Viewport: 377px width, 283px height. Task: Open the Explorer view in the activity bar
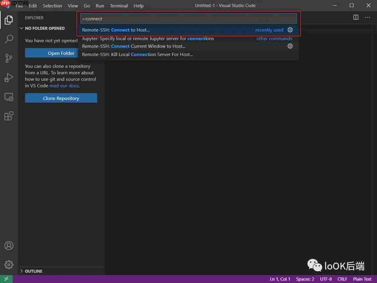click(8, 20)
